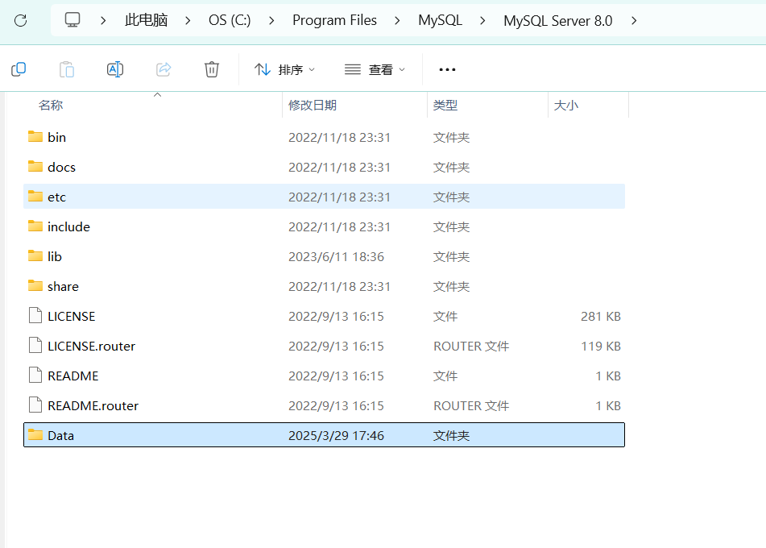Open the 排序 sort dropdown
The height and width of the screenshot is (548, 766).
point(285,70)
